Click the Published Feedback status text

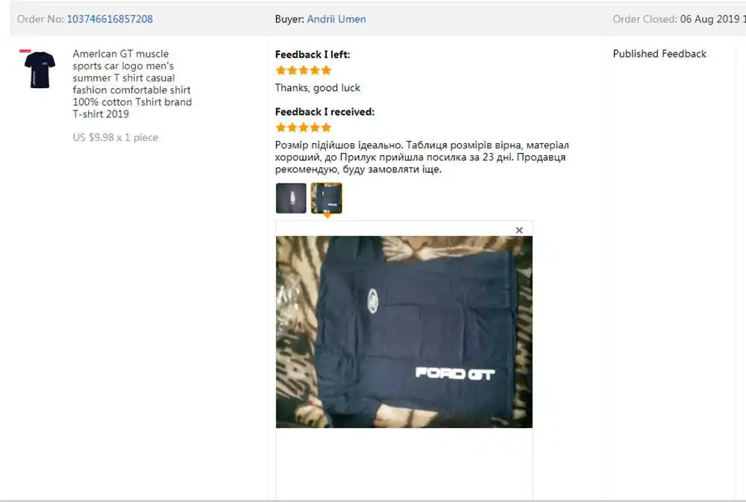pyautogui.click(x=659, y=54)
